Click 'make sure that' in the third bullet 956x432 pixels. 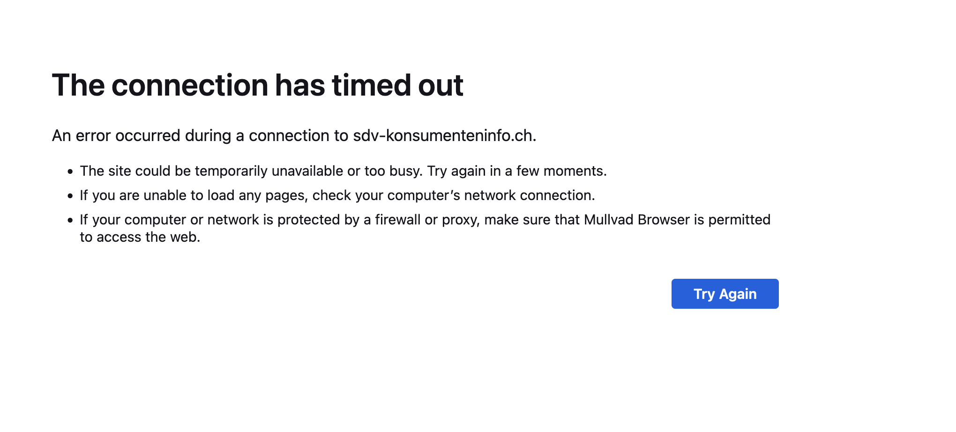click(531, 220)
